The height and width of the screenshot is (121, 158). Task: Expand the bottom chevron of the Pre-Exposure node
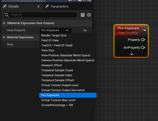tap(132, 54)
